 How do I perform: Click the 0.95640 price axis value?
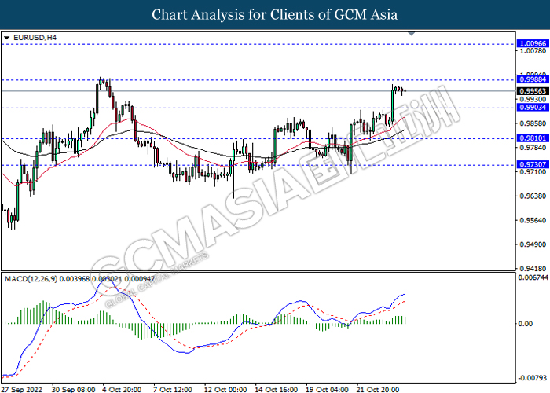(x=533, y=220)
